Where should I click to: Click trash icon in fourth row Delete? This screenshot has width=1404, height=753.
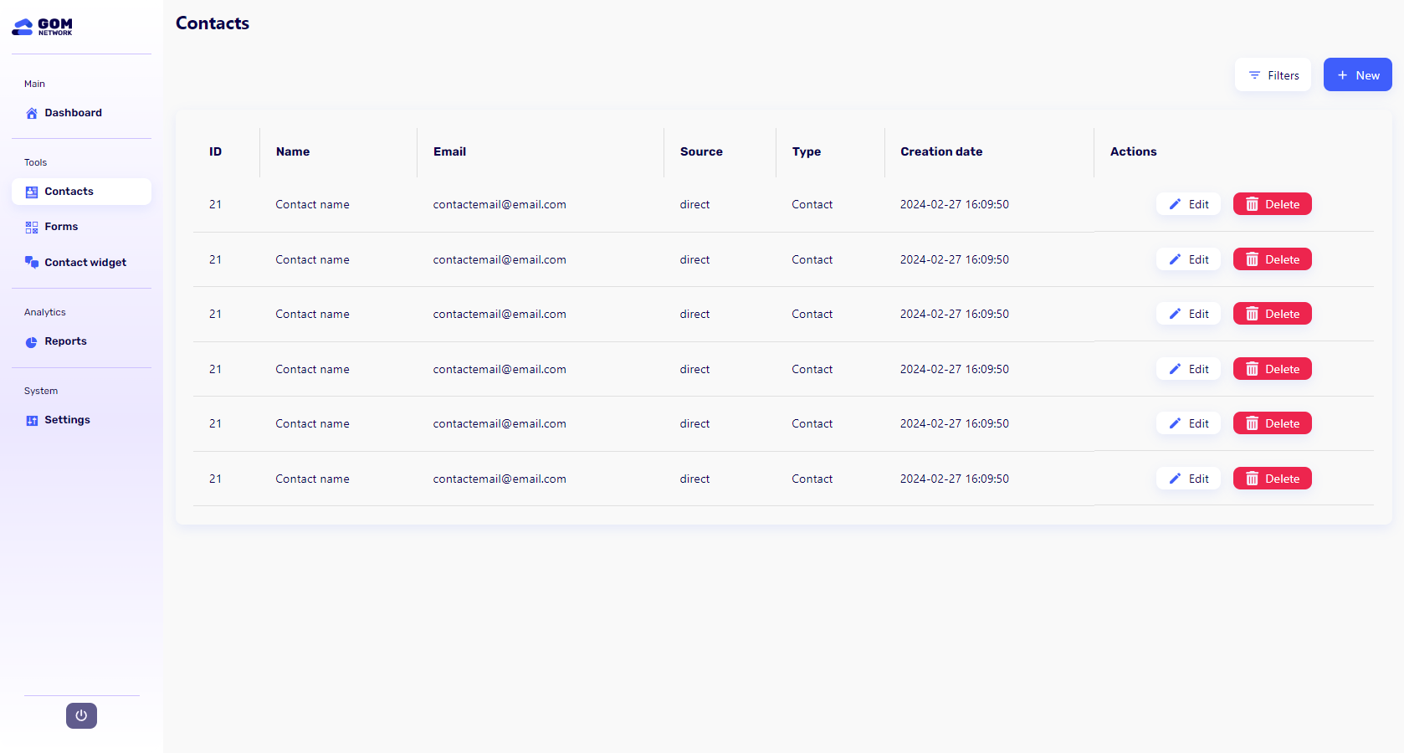point(1252,369)
